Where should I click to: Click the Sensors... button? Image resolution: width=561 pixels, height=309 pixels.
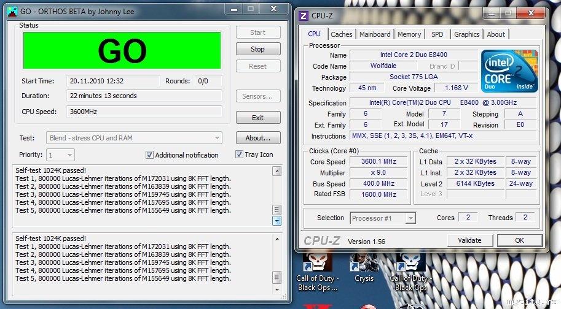pos(258,96)
